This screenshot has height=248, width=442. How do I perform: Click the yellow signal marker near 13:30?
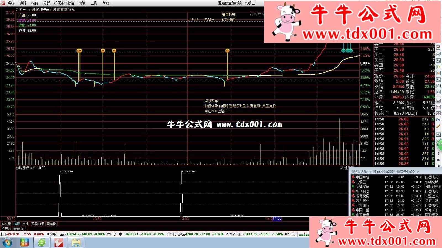coord(227,51)
